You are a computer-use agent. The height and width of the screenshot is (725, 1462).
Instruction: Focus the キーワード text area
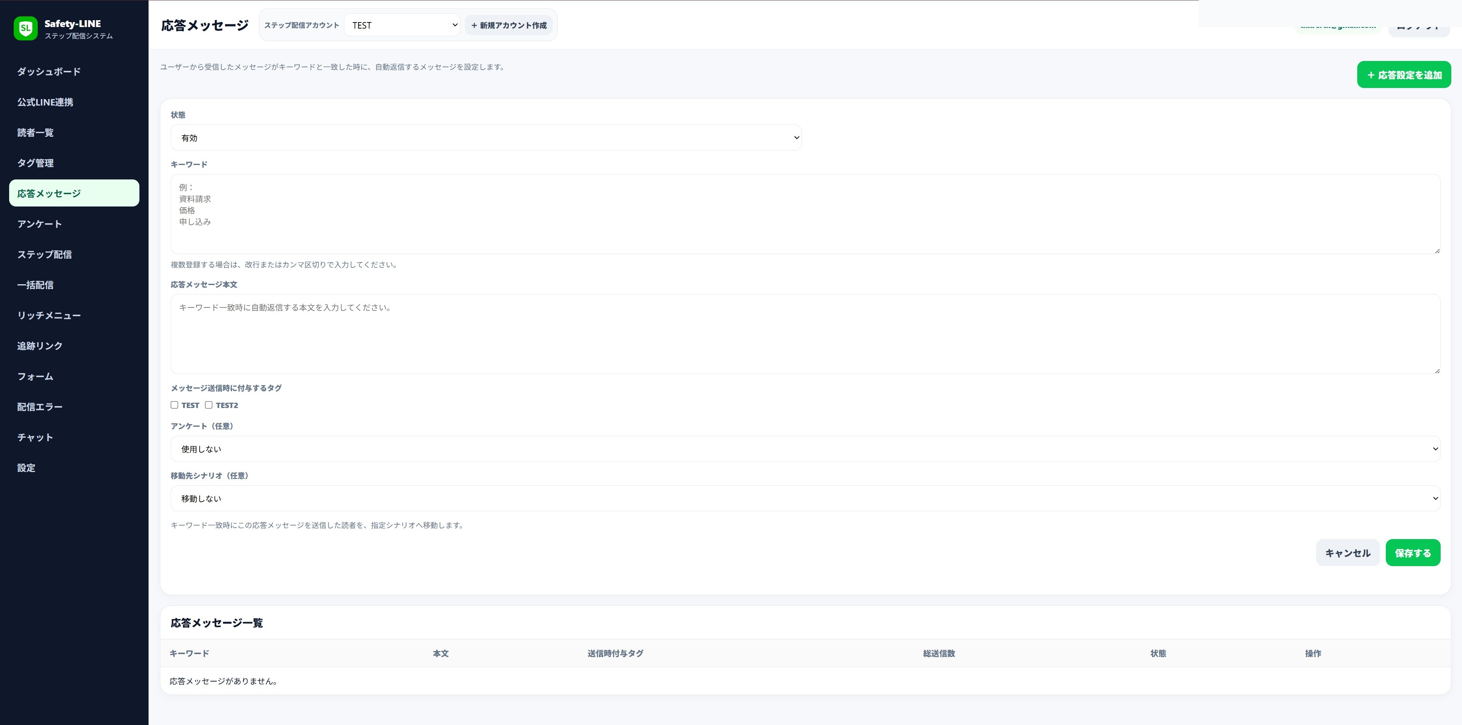(x=805, y=214)
